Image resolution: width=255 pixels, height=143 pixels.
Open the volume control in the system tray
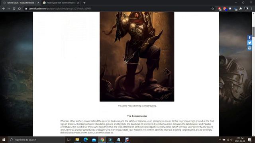[231, 139]
